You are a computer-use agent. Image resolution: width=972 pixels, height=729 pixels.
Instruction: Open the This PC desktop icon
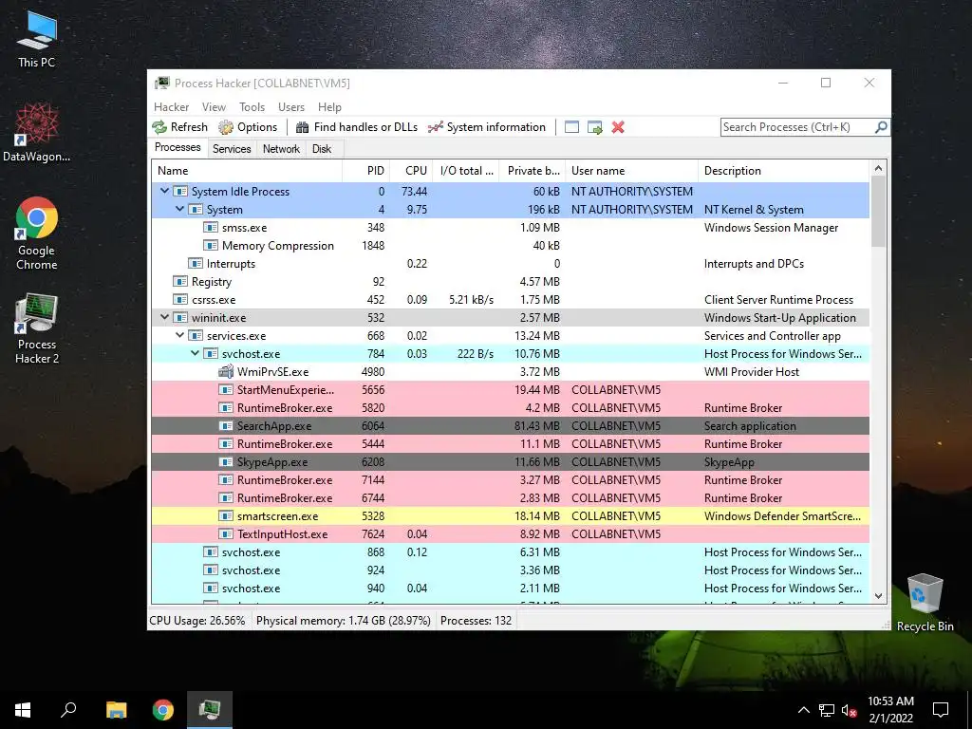pyautogui.click(x=37, y=40)
